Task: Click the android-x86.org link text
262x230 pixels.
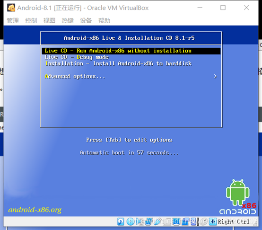Action: pos(35,210)
